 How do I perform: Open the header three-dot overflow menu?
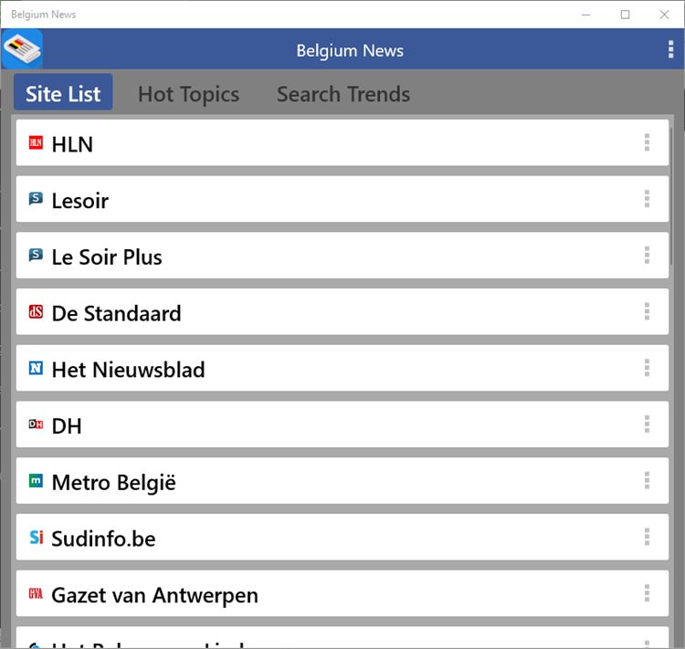(670, 50)
